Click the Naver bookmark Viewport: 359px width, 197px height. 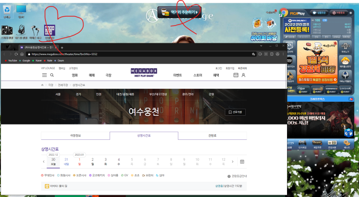pos(37,61)
